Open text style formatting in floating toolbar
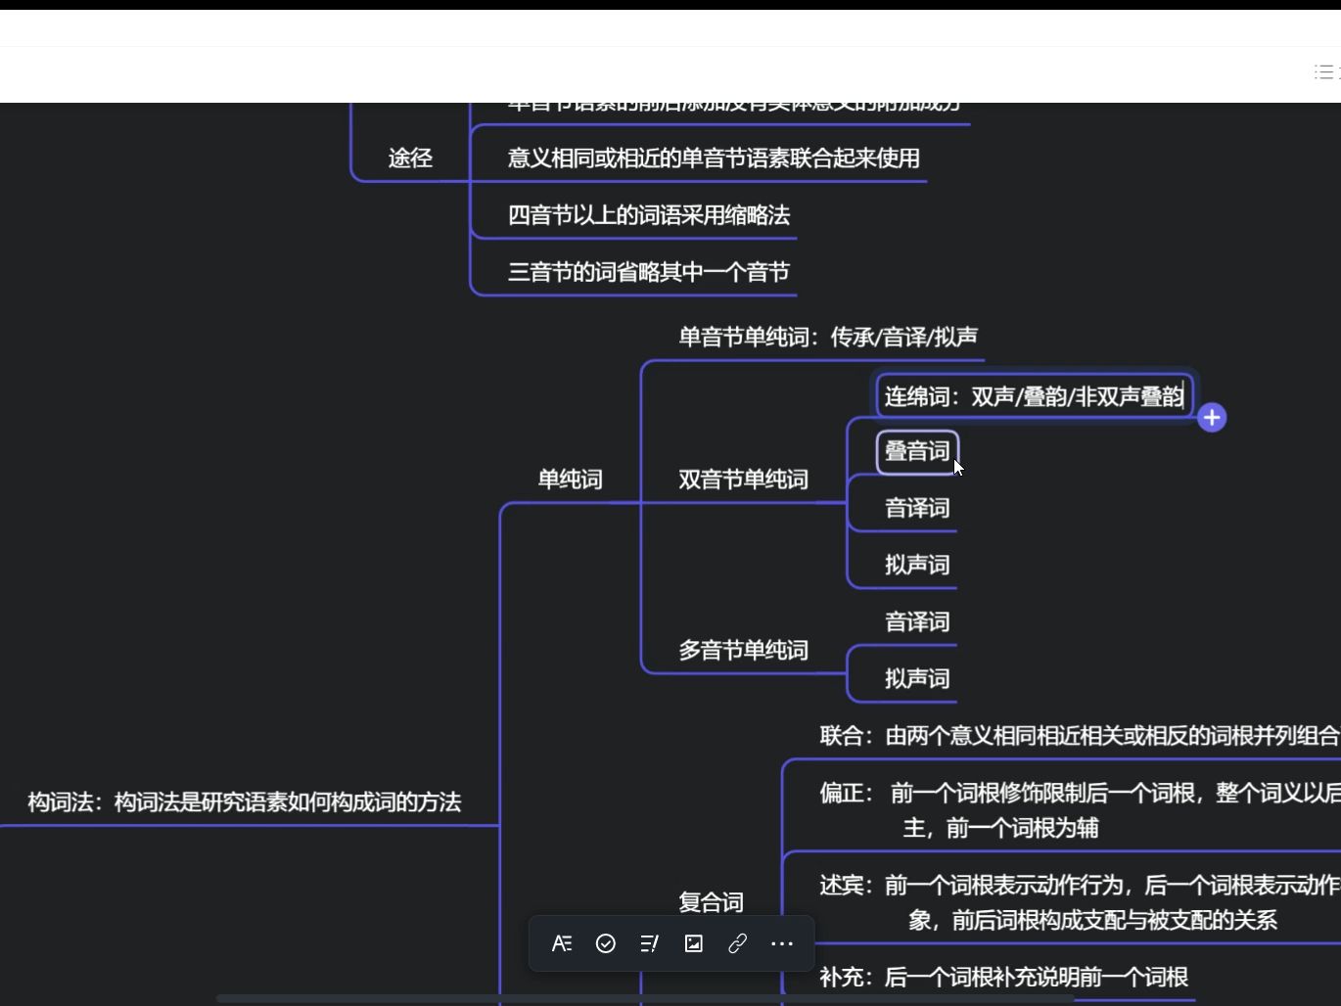 click(x=562, y=943)
